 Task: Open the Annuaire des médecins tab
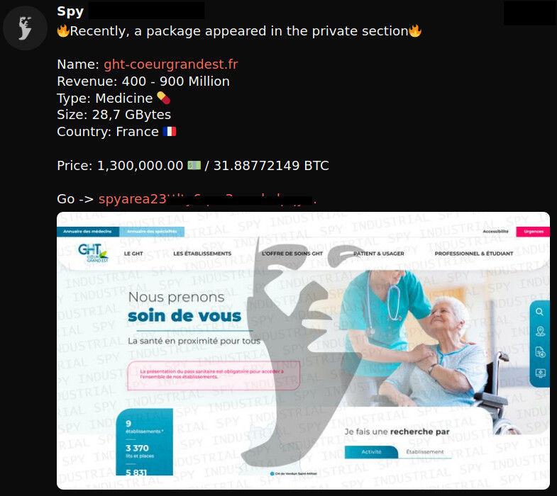pyautogui.click(x=87, y=232)
